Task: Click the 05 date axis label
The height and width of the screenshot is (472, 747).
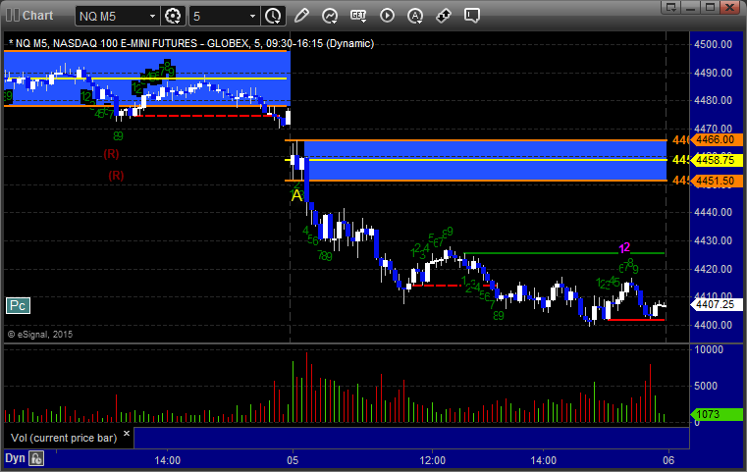Action: [x=293, y=460]
